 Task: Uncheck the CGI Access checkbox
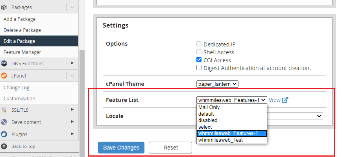(x=199, y=60)
